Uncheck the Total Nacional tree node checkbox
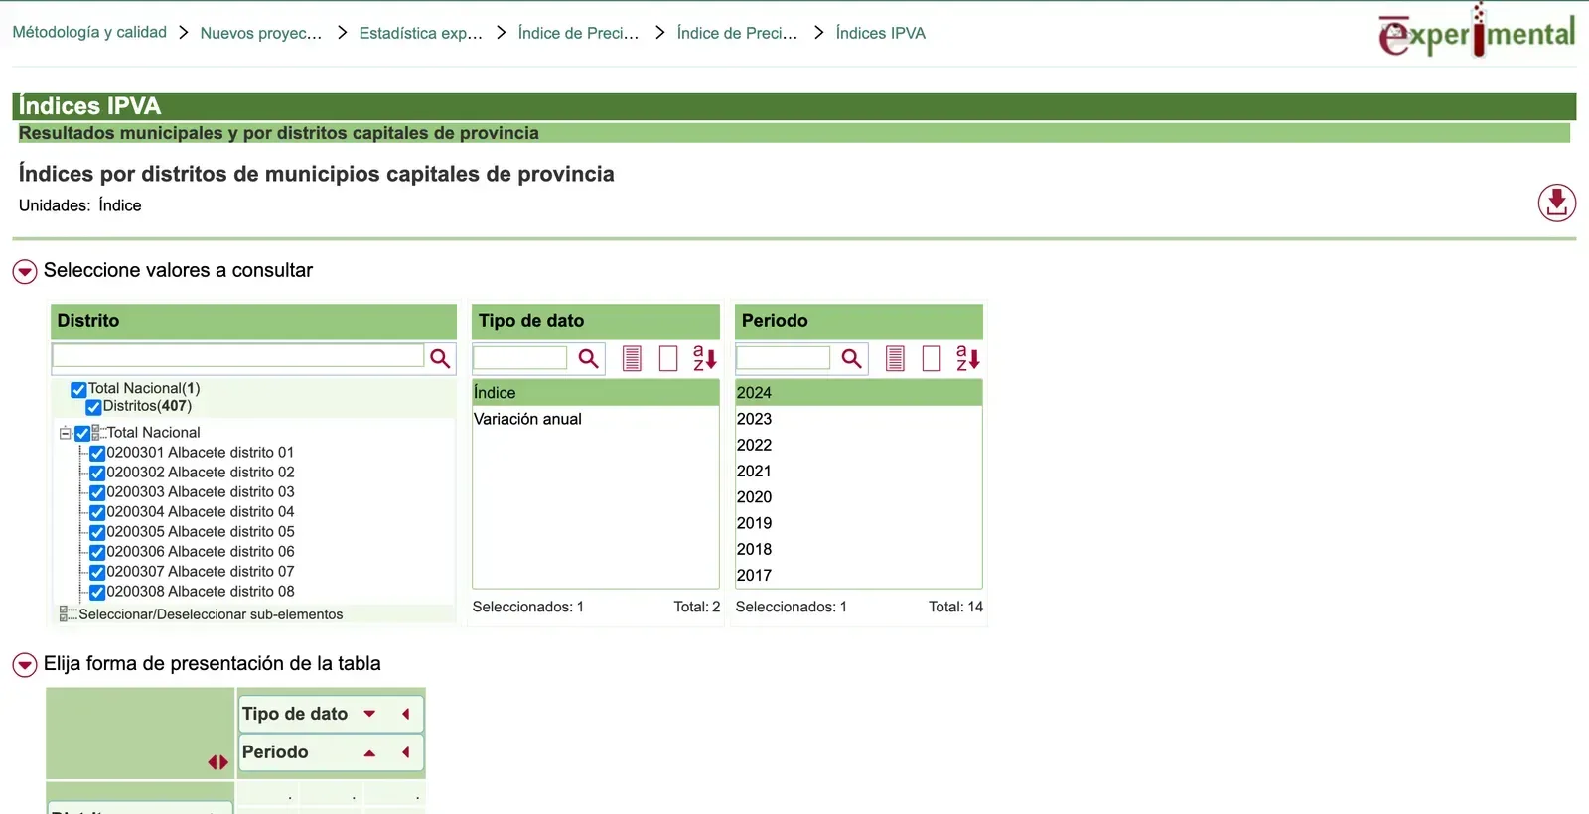This screenshot has height=814, width=1589. pos(82,434)
